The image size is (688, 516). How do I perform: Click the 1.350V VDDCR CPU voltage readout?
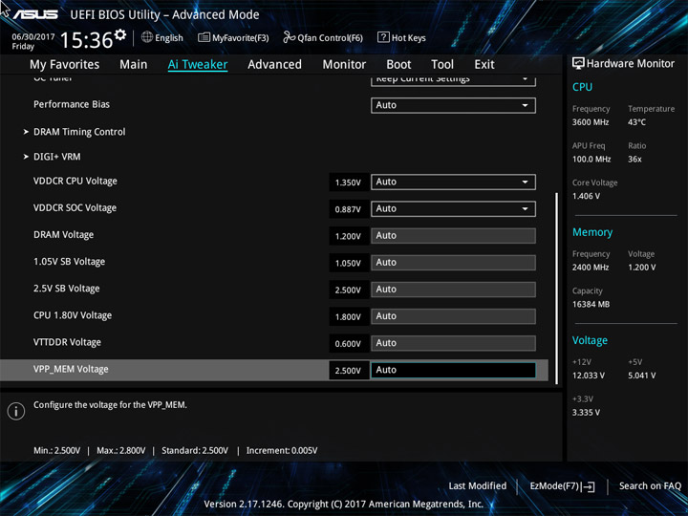349,183
